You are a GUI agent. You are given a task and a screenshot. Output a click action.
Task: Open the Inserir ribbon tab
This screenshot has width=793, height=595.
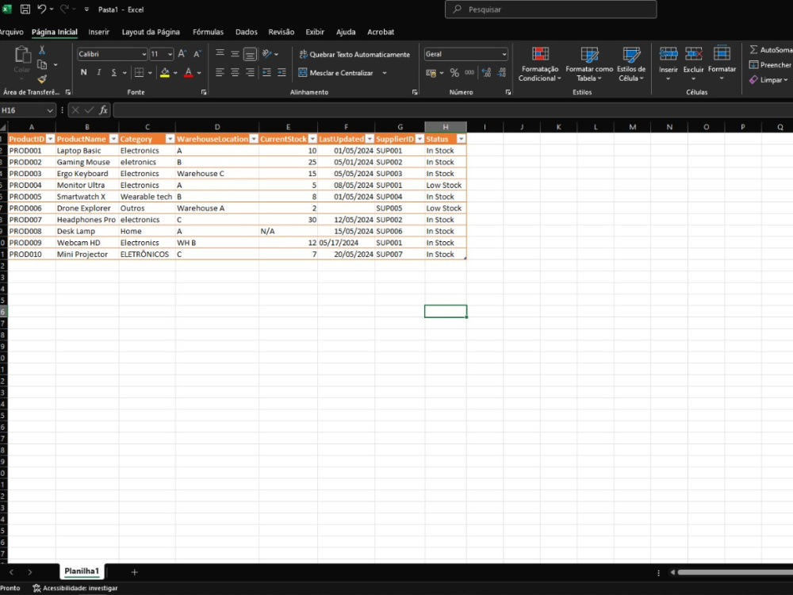pyautogui.click(x=98, y=32)
